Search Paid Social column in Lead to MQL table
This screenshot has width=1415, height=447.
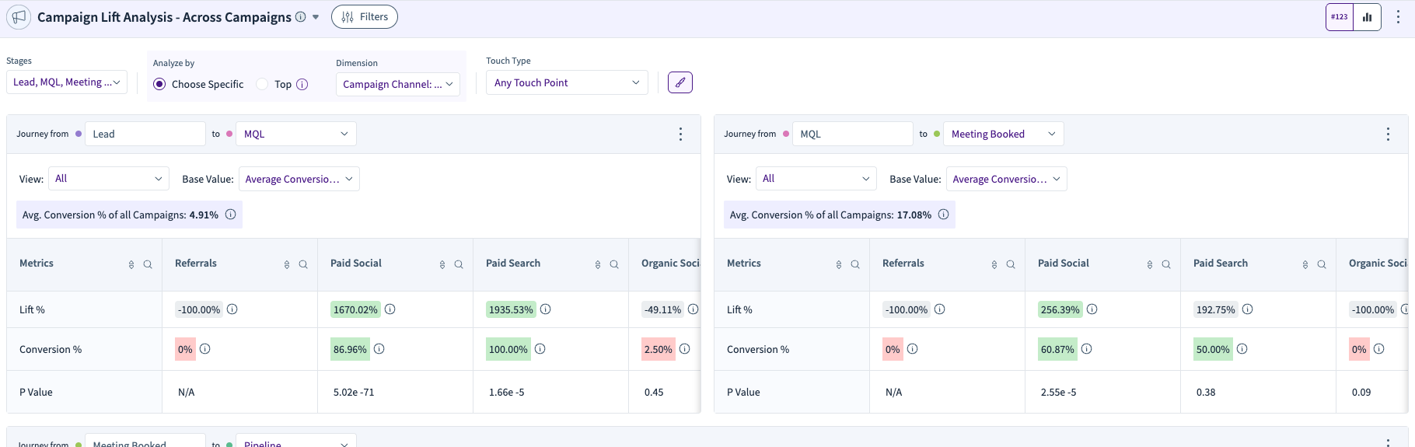[x=459, y=264]
